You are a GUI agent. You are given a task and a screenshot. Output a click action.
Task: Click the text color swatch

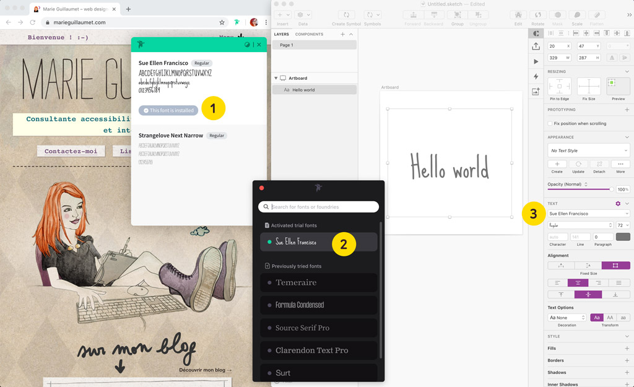coord(622,237)
